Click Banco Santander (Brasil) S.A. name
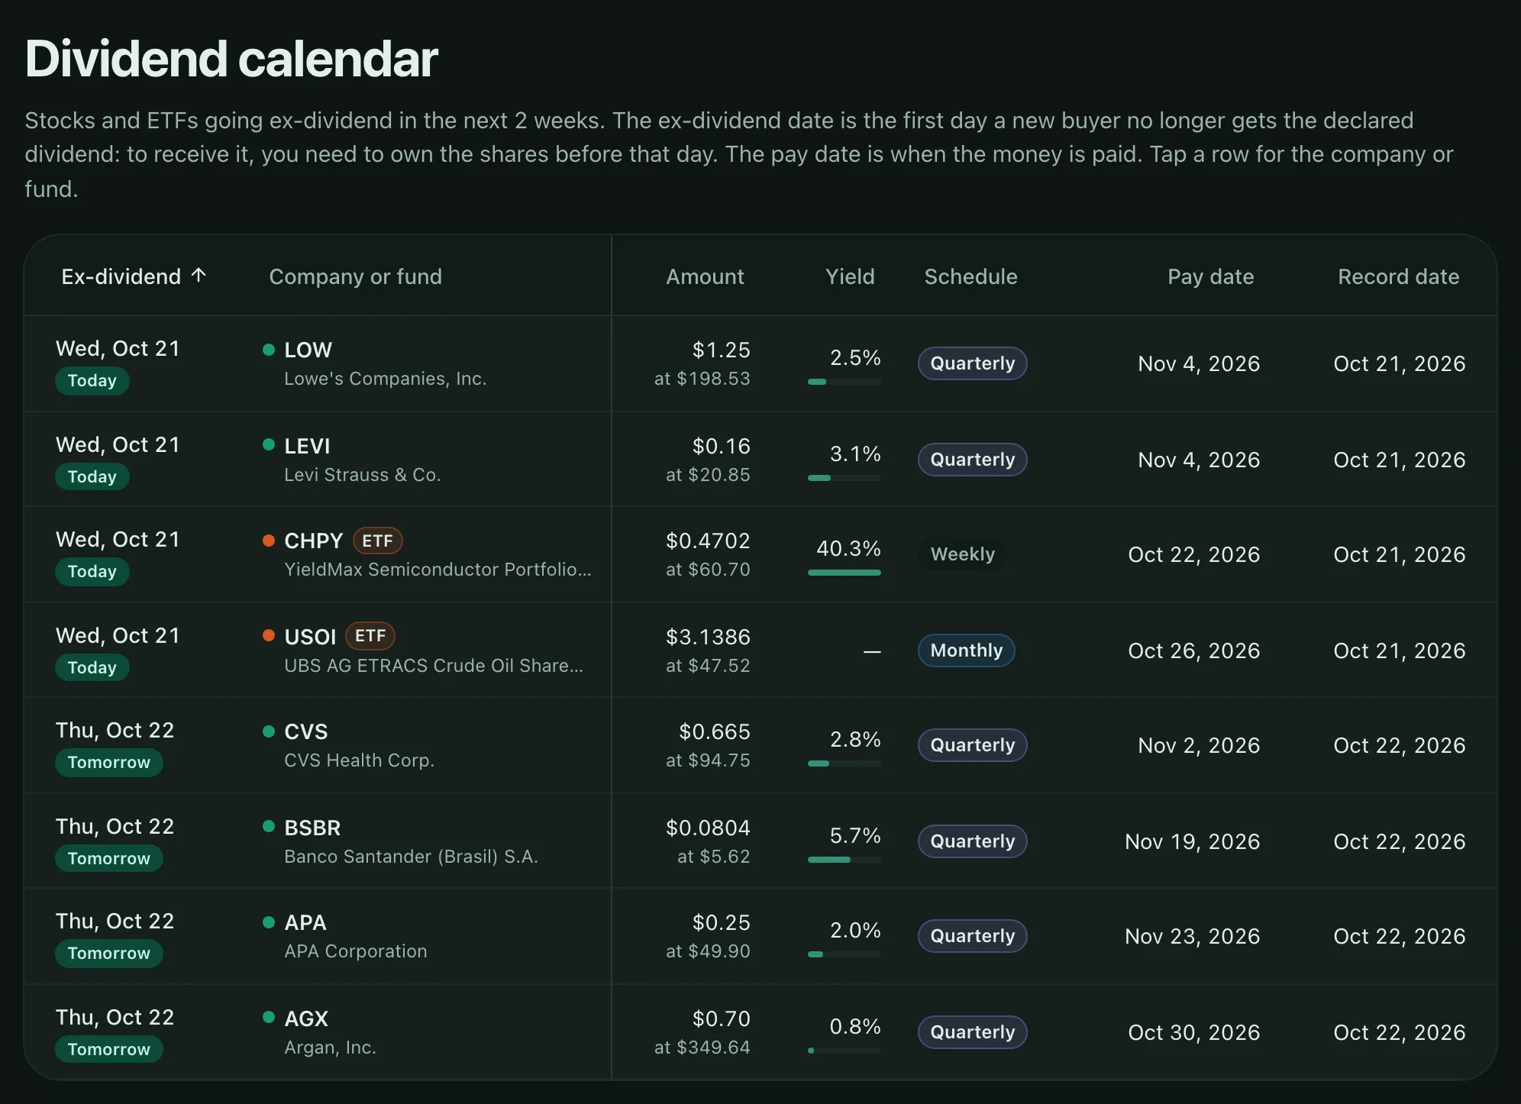 pos(411,857)
